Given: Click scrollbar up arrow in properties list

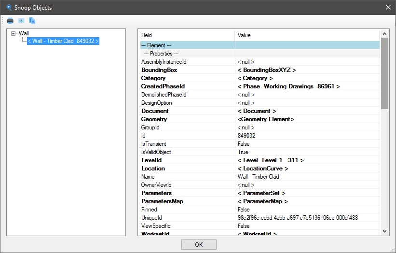Looking at the screenshot, I should [x=384, y=34].
